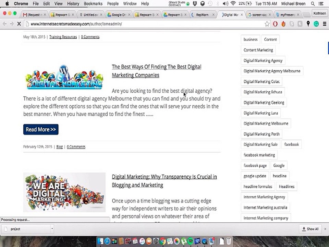This screenshot has width=329, height=247.
Task: Click the volume icon in menu bar
Action: 226,3
